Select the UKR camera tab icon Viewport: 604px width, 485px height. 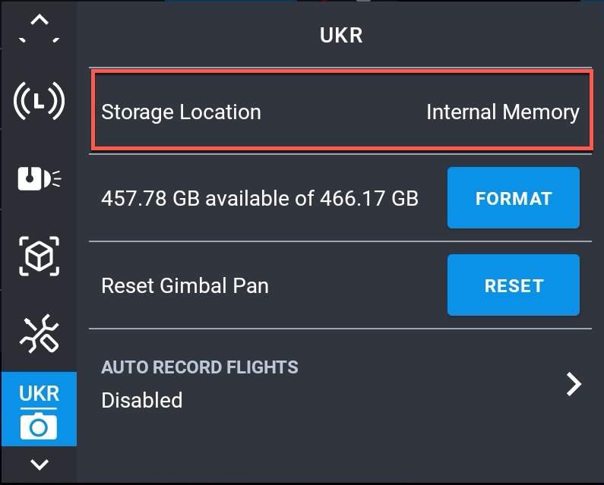39,409
